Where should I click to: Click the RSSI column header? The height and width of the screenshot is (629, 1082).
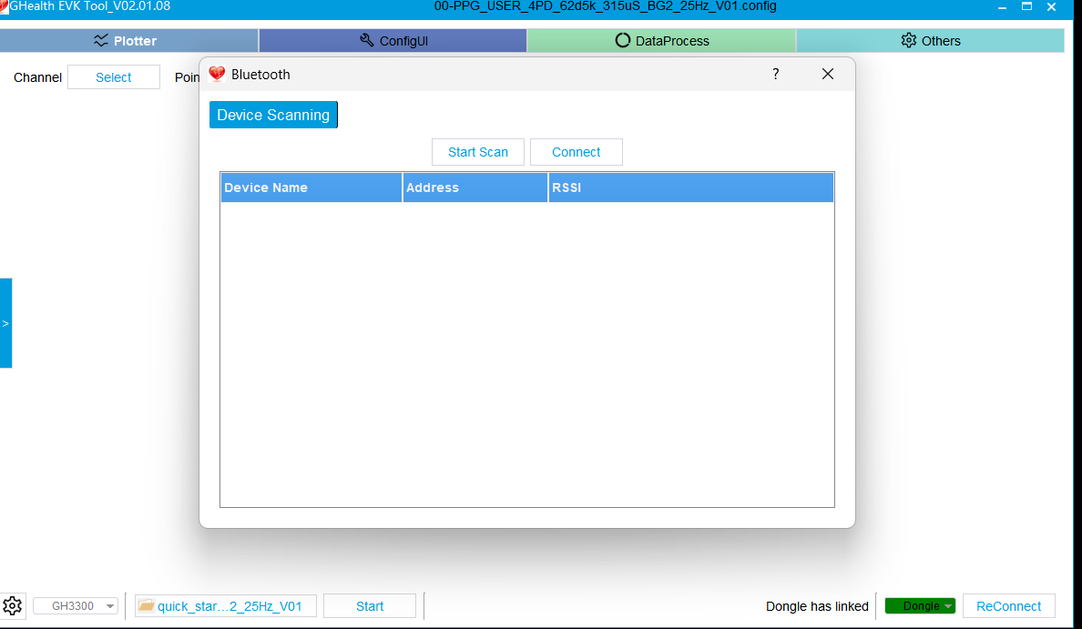[x=690, y=188]
